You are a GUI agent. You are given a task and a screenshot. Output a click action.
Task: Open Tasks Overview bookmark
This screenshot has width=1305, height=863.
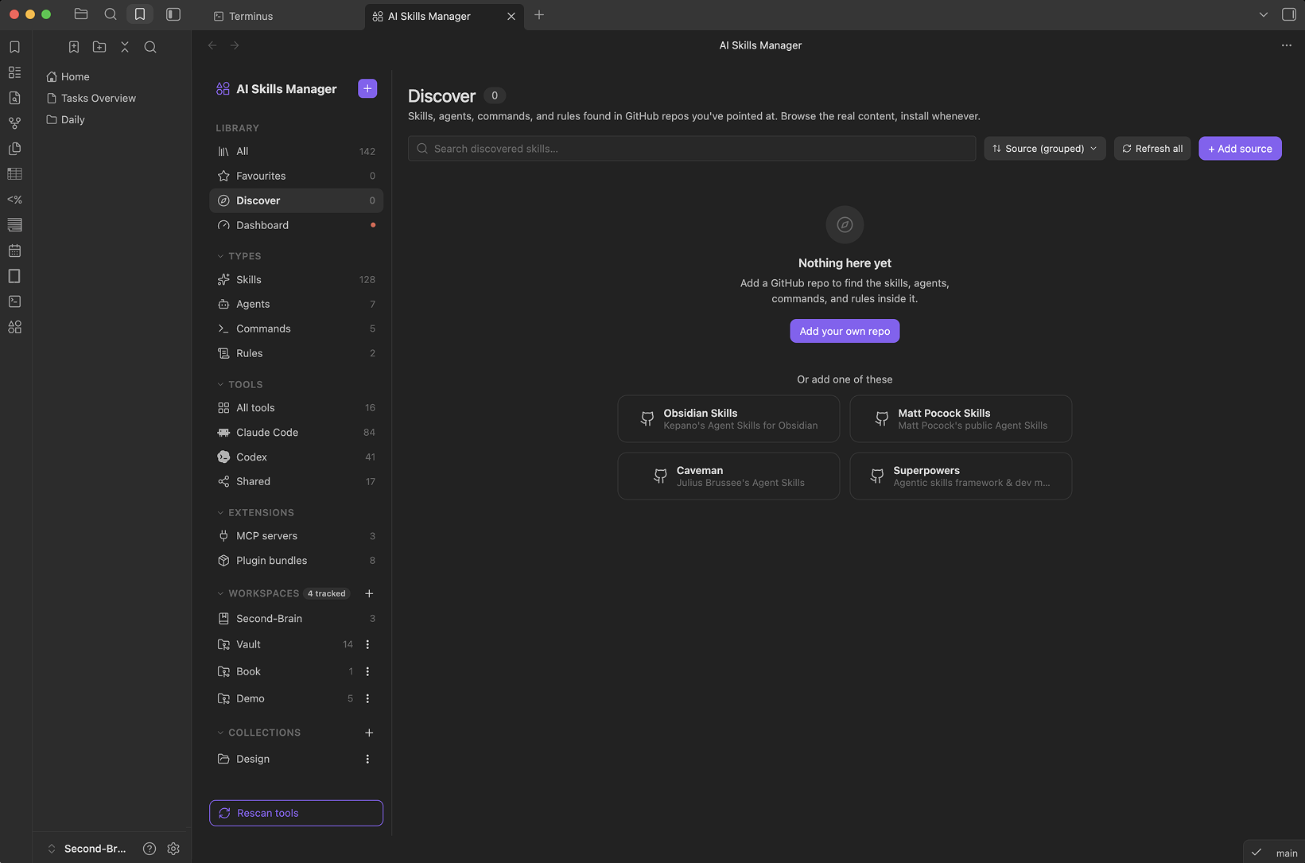(x=91, y=98)
